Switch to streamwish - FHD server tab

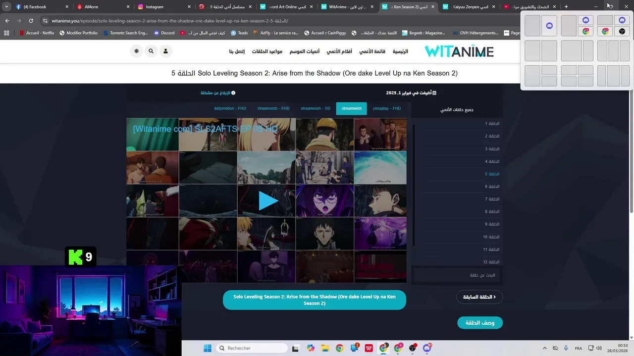click(x=273, y=108)
